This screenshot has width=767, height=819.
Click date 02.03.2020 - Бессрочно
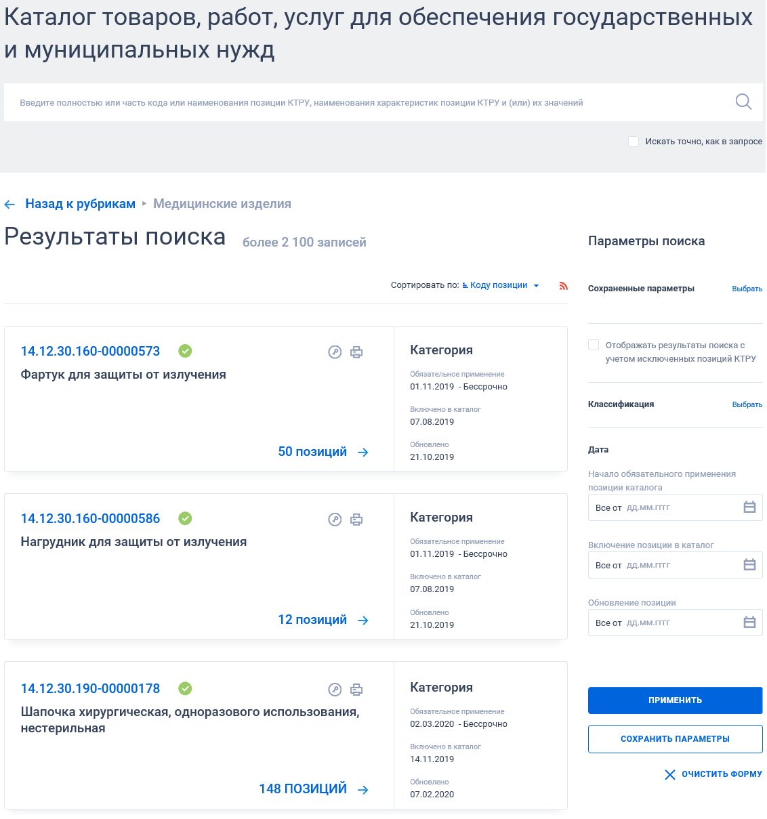(x=459, y=724)
